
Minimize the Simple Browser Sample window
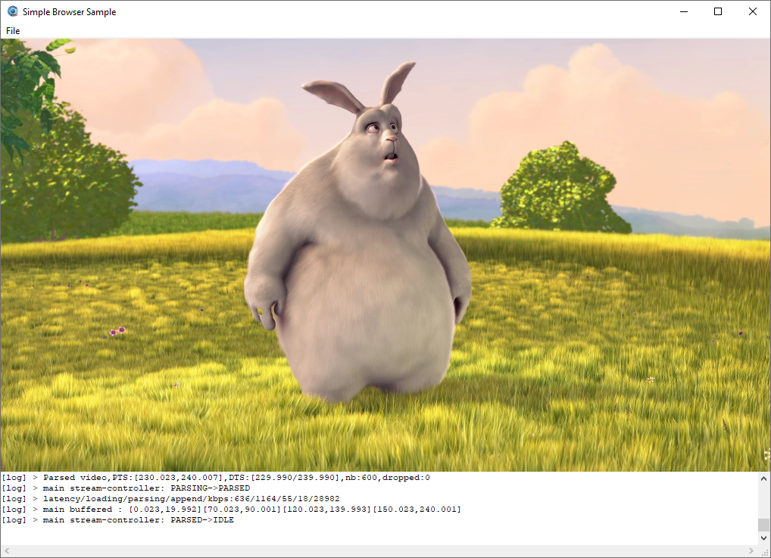684,11
